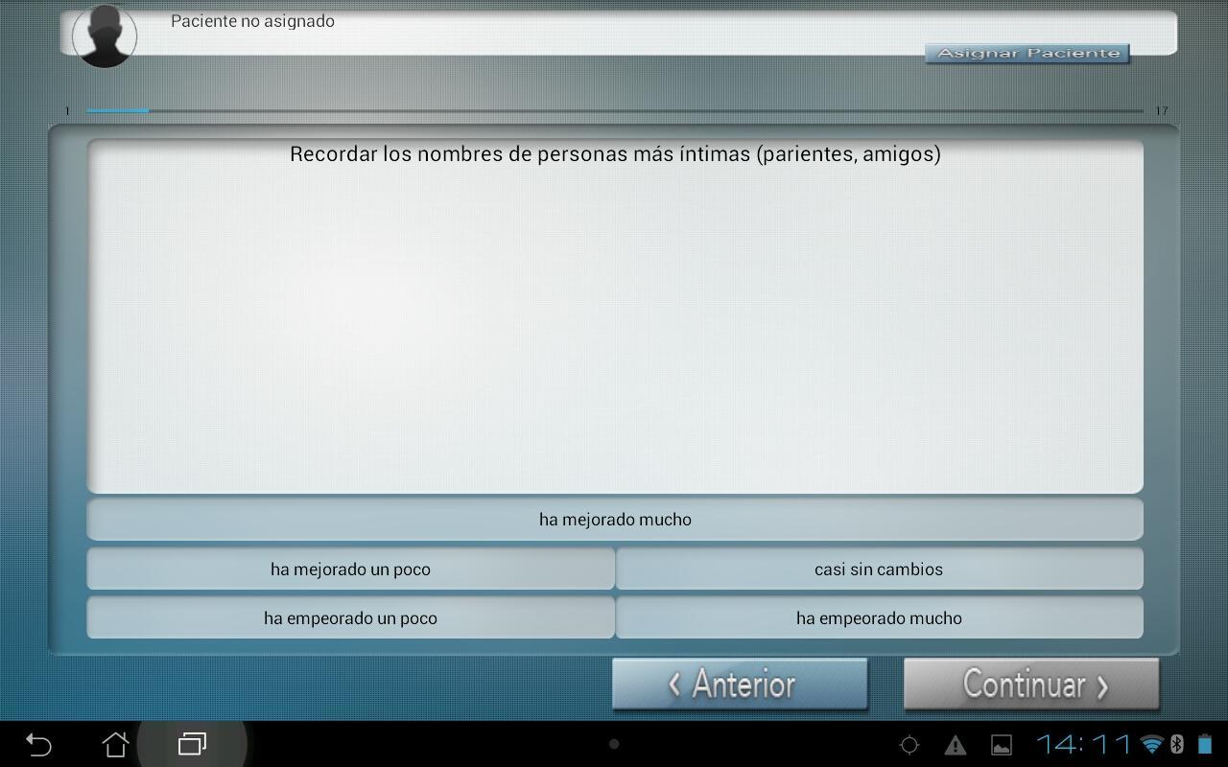Tap the clock showing 14:11

pyautogui.click(x=1084, y=744)
